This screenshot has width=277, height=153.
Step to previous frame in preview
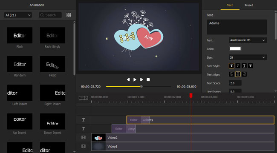tap(128, 79)
